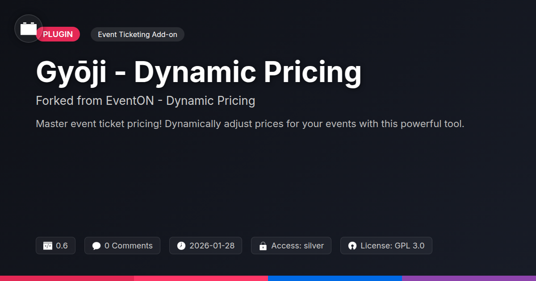Screen dimensions: 536x281
Task: Click the Gyōji - Dynamic Pricing title
Action: click(198, 73)
